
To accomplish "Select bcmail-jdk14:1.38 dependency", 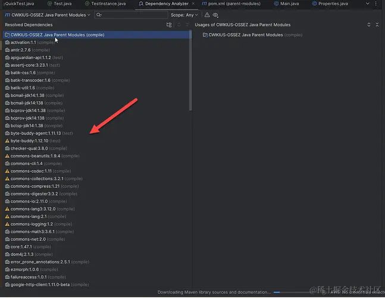I will [x=34, y=95].
